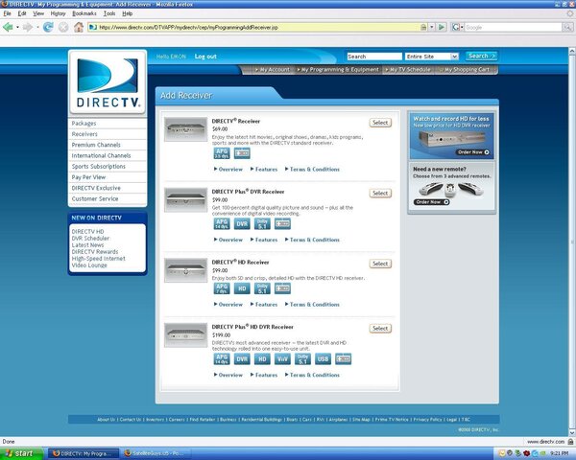576x460 pixels.
Task: Reload the page with the refresh icon
Action: (x=48, y=27)
